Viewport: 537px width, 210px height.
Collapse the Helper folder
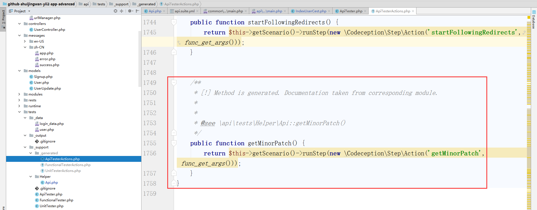tap(30, 177)
